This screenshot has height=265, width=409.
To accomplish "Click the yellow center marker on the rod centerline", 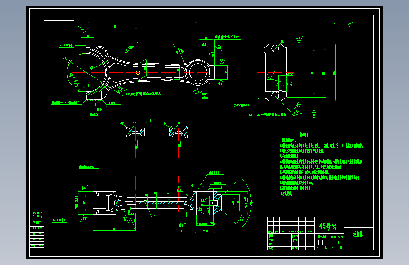I will coord(138,73).
